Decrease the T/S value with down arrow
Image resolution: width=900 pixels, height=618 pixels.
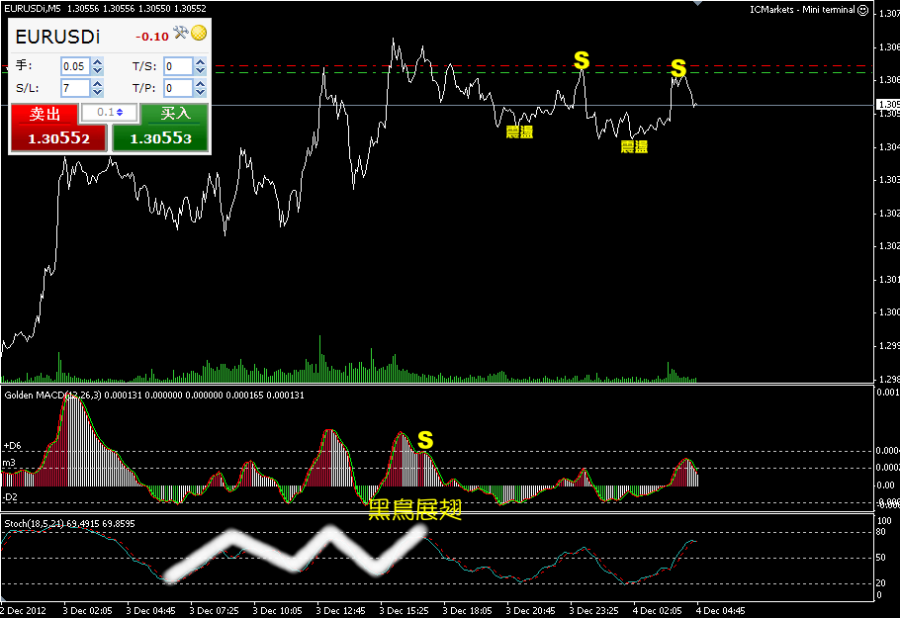200,70
